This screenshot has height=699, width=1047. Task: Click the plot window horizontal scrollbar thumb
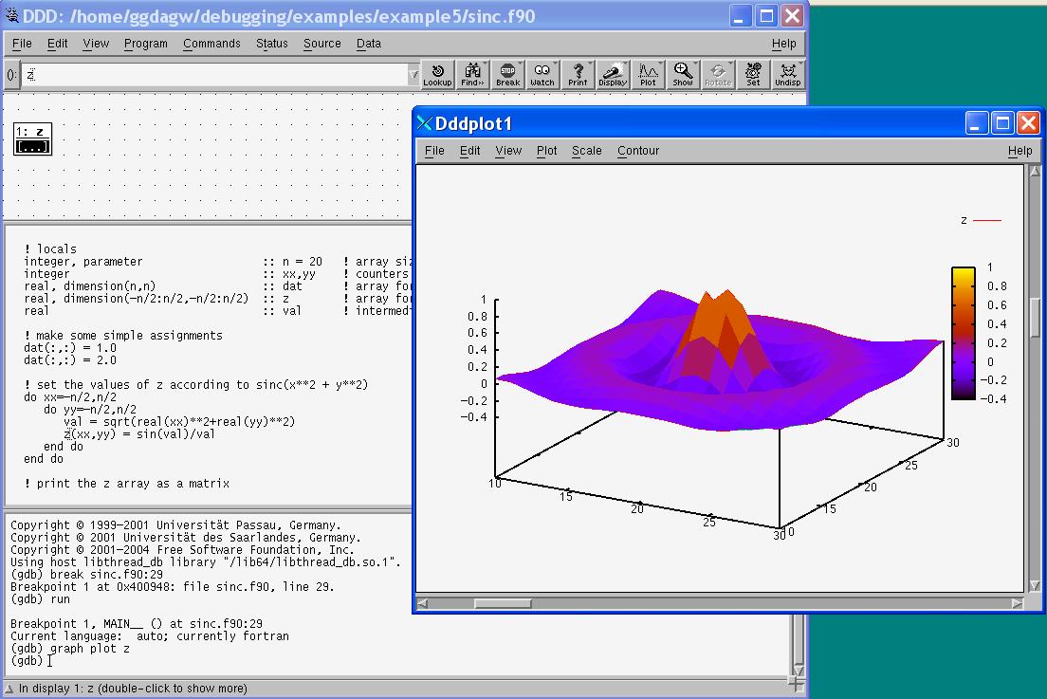(x=502, y=603)
